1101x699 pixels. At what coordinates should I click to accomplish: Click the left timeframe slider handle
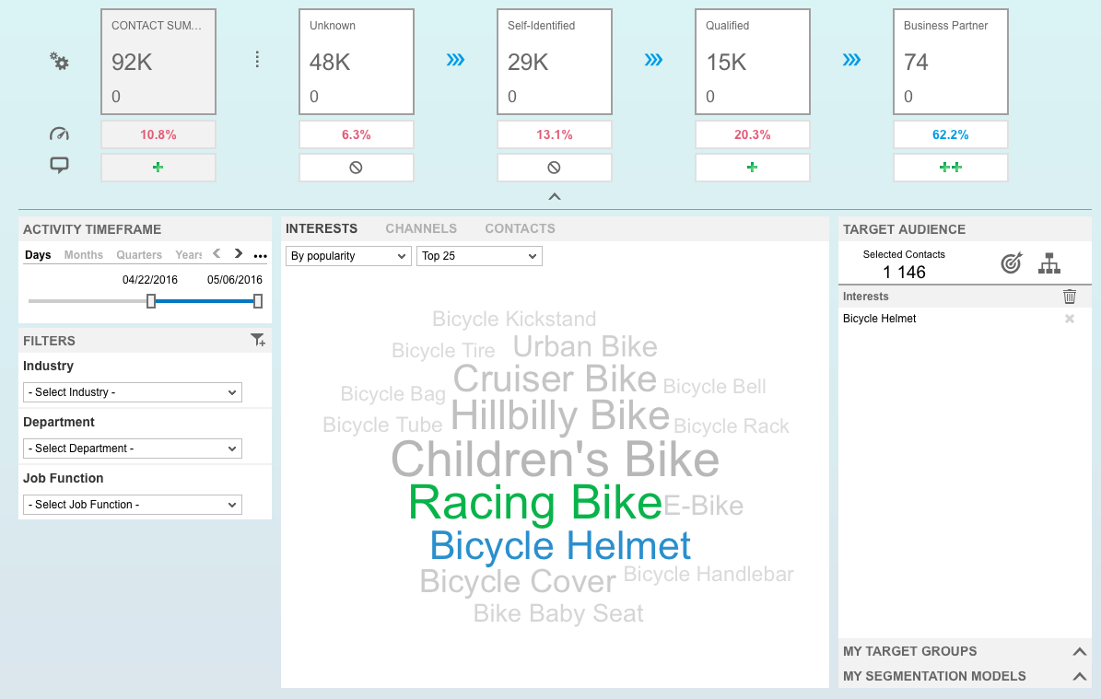pos(151,301)
